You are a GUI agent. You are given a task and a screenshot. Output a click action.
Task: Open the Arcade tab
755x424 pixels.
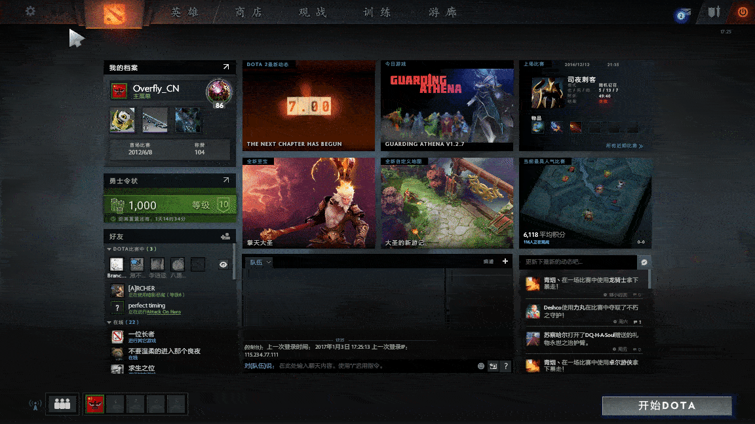442,12
